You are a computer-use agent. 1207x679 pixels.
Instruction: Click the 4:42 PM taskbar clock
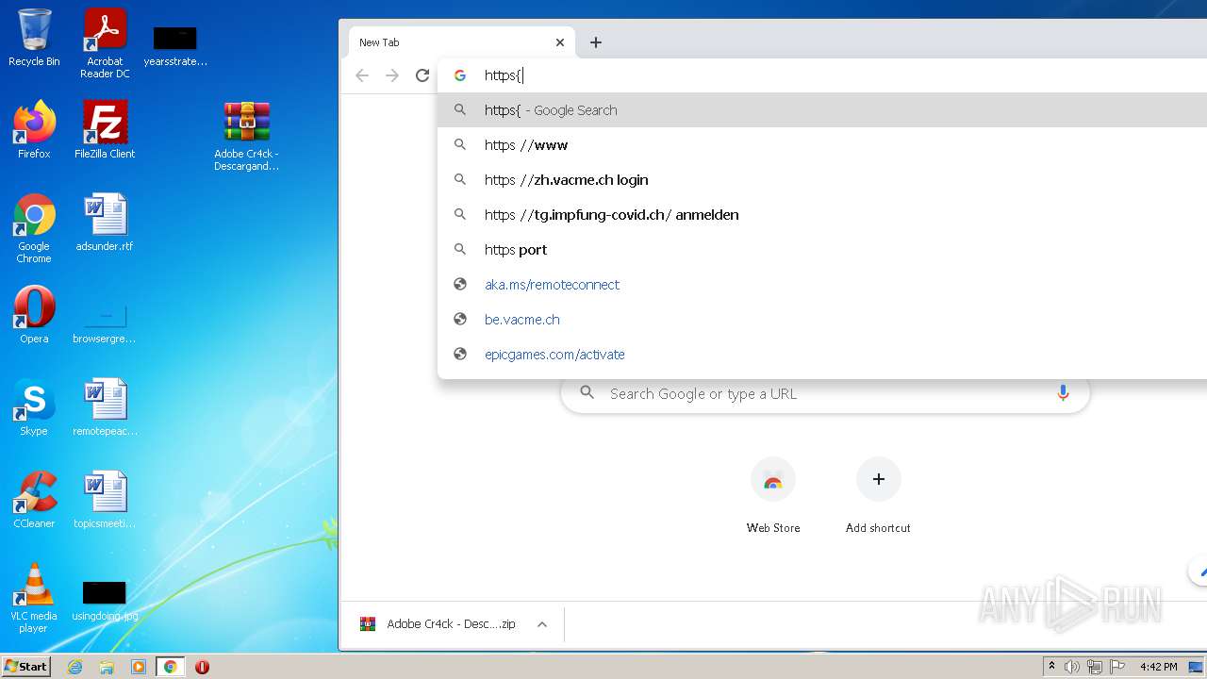pyautogui.click(x=1158, y=667)
